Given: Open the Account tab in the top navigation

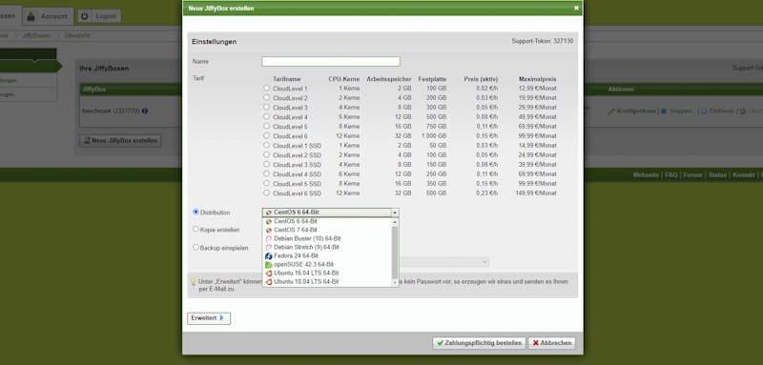Looking at the screenshot, I should tap(48, 16).
